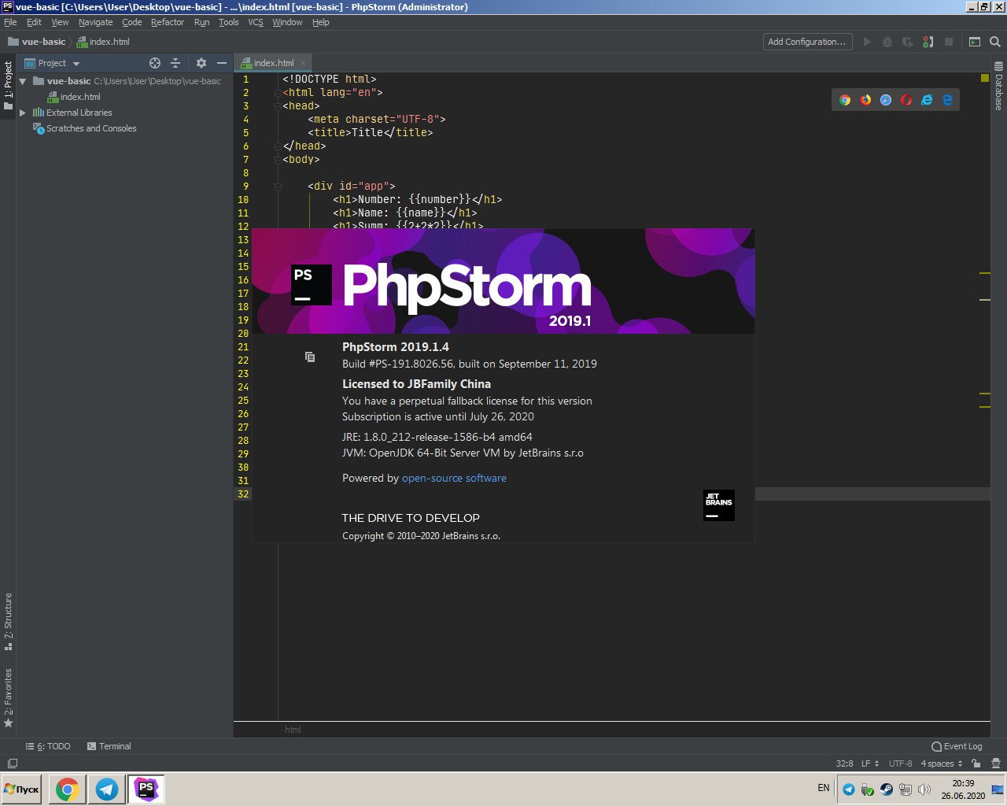Click the Debug bug toolbar icon
Image resolution: width=1007 pixels, height=806 pixels.
(887, 42)
